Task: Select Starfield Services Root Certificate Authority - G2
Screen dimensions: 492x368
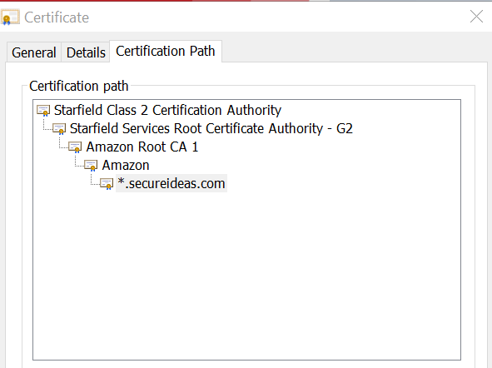Action: click(211, 128)
